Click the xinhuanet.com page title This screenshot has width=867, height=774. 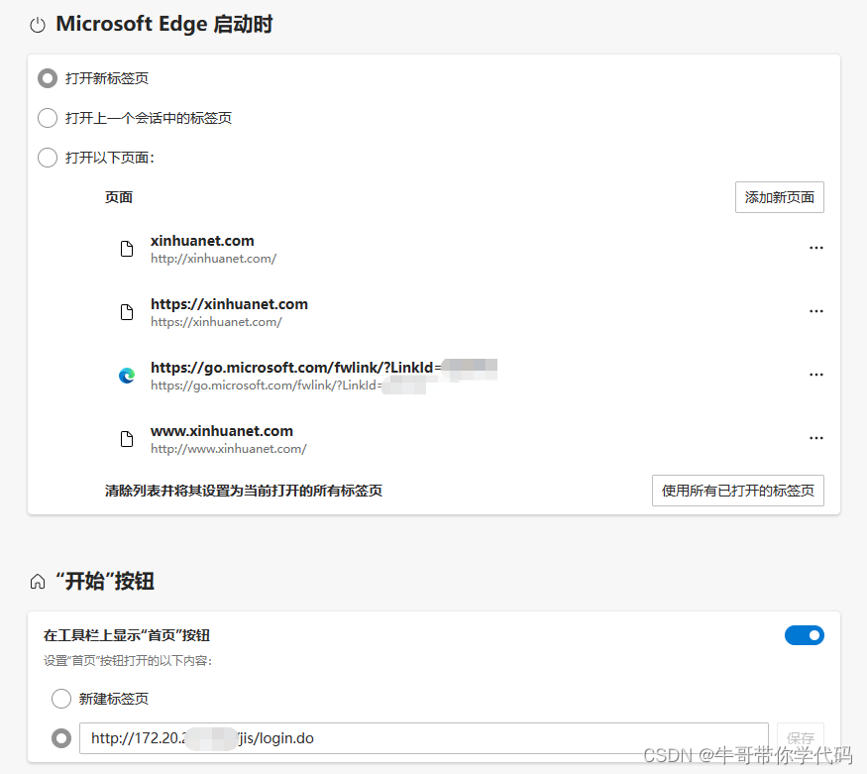pyautogui.click(x=202, y=241)
